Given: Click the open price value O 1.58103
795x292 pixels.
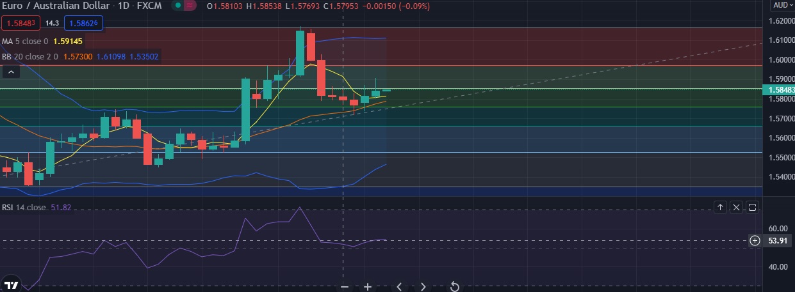Looking at the screenshot, I should tap(224, 6).
